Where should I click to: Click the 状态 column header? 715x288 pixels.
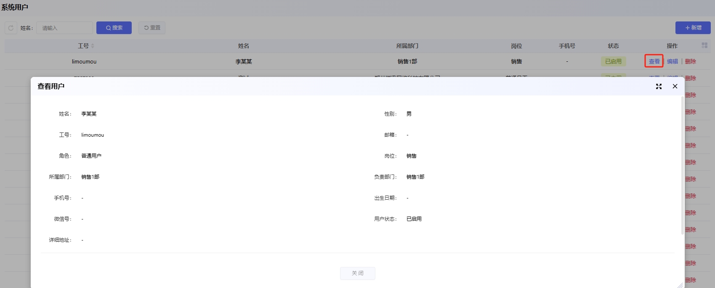613,46
